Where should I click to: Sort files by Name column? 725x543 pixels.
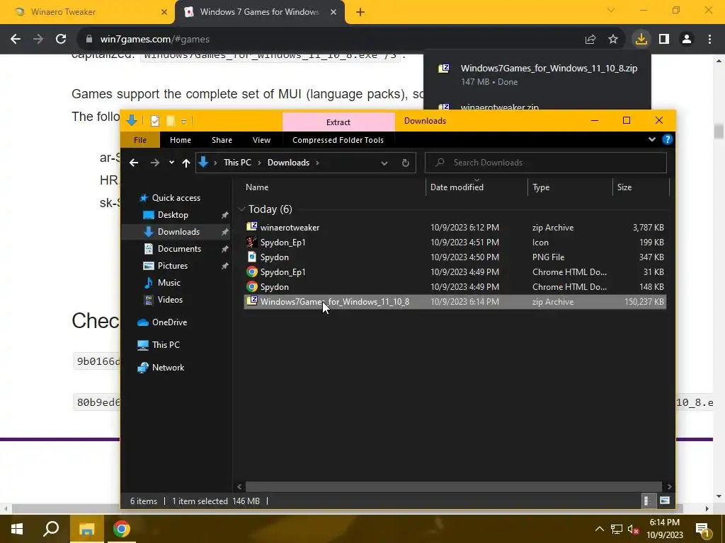tap(256, 187)
